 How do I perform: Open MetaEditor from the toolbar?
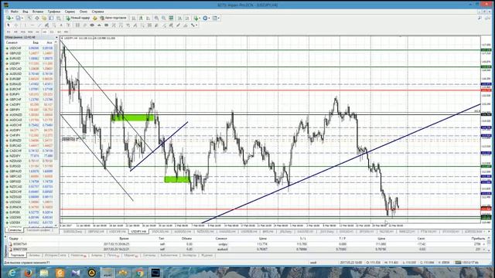click(94, 18)
